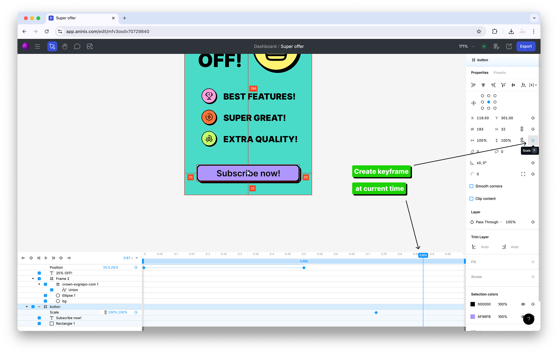
Task: Collapse the button layer triangle
Action: click(27, 307)
